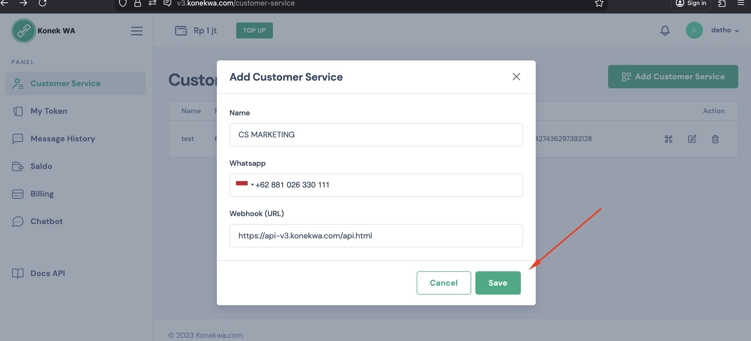This screenshot has height=341, width=751.
Task: Focus the Name input field
Action: tap(376, 135)
